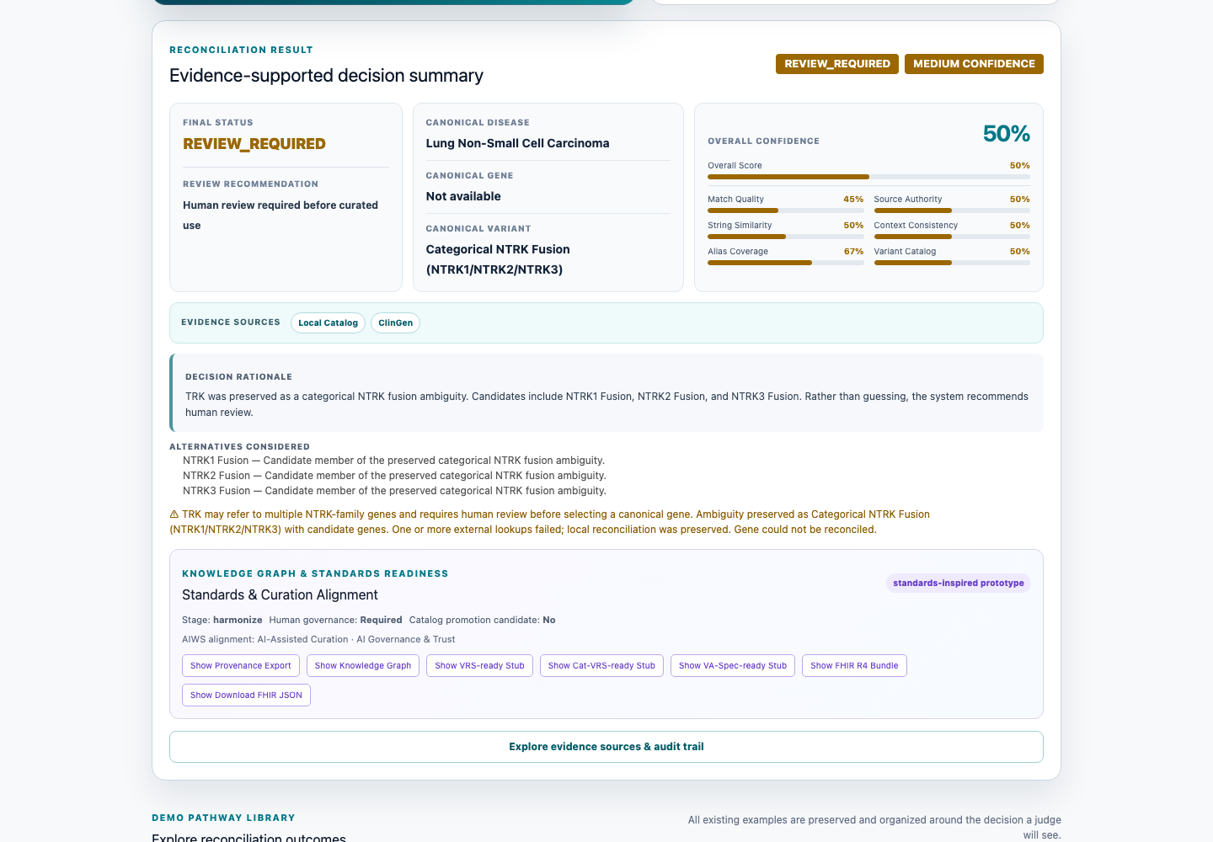
Task: Click the Decision Rationale paragraph
Action: pyautogui.click(x=606, y=404)
